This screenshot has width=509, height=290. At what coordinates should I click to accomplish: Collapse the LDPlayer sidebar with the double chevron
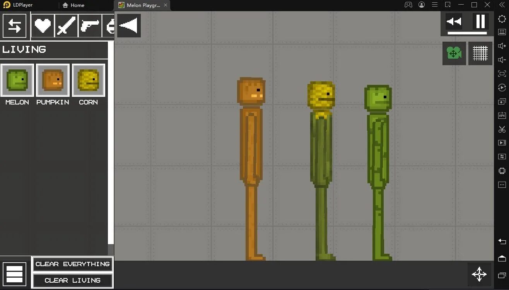pos(502,5)
